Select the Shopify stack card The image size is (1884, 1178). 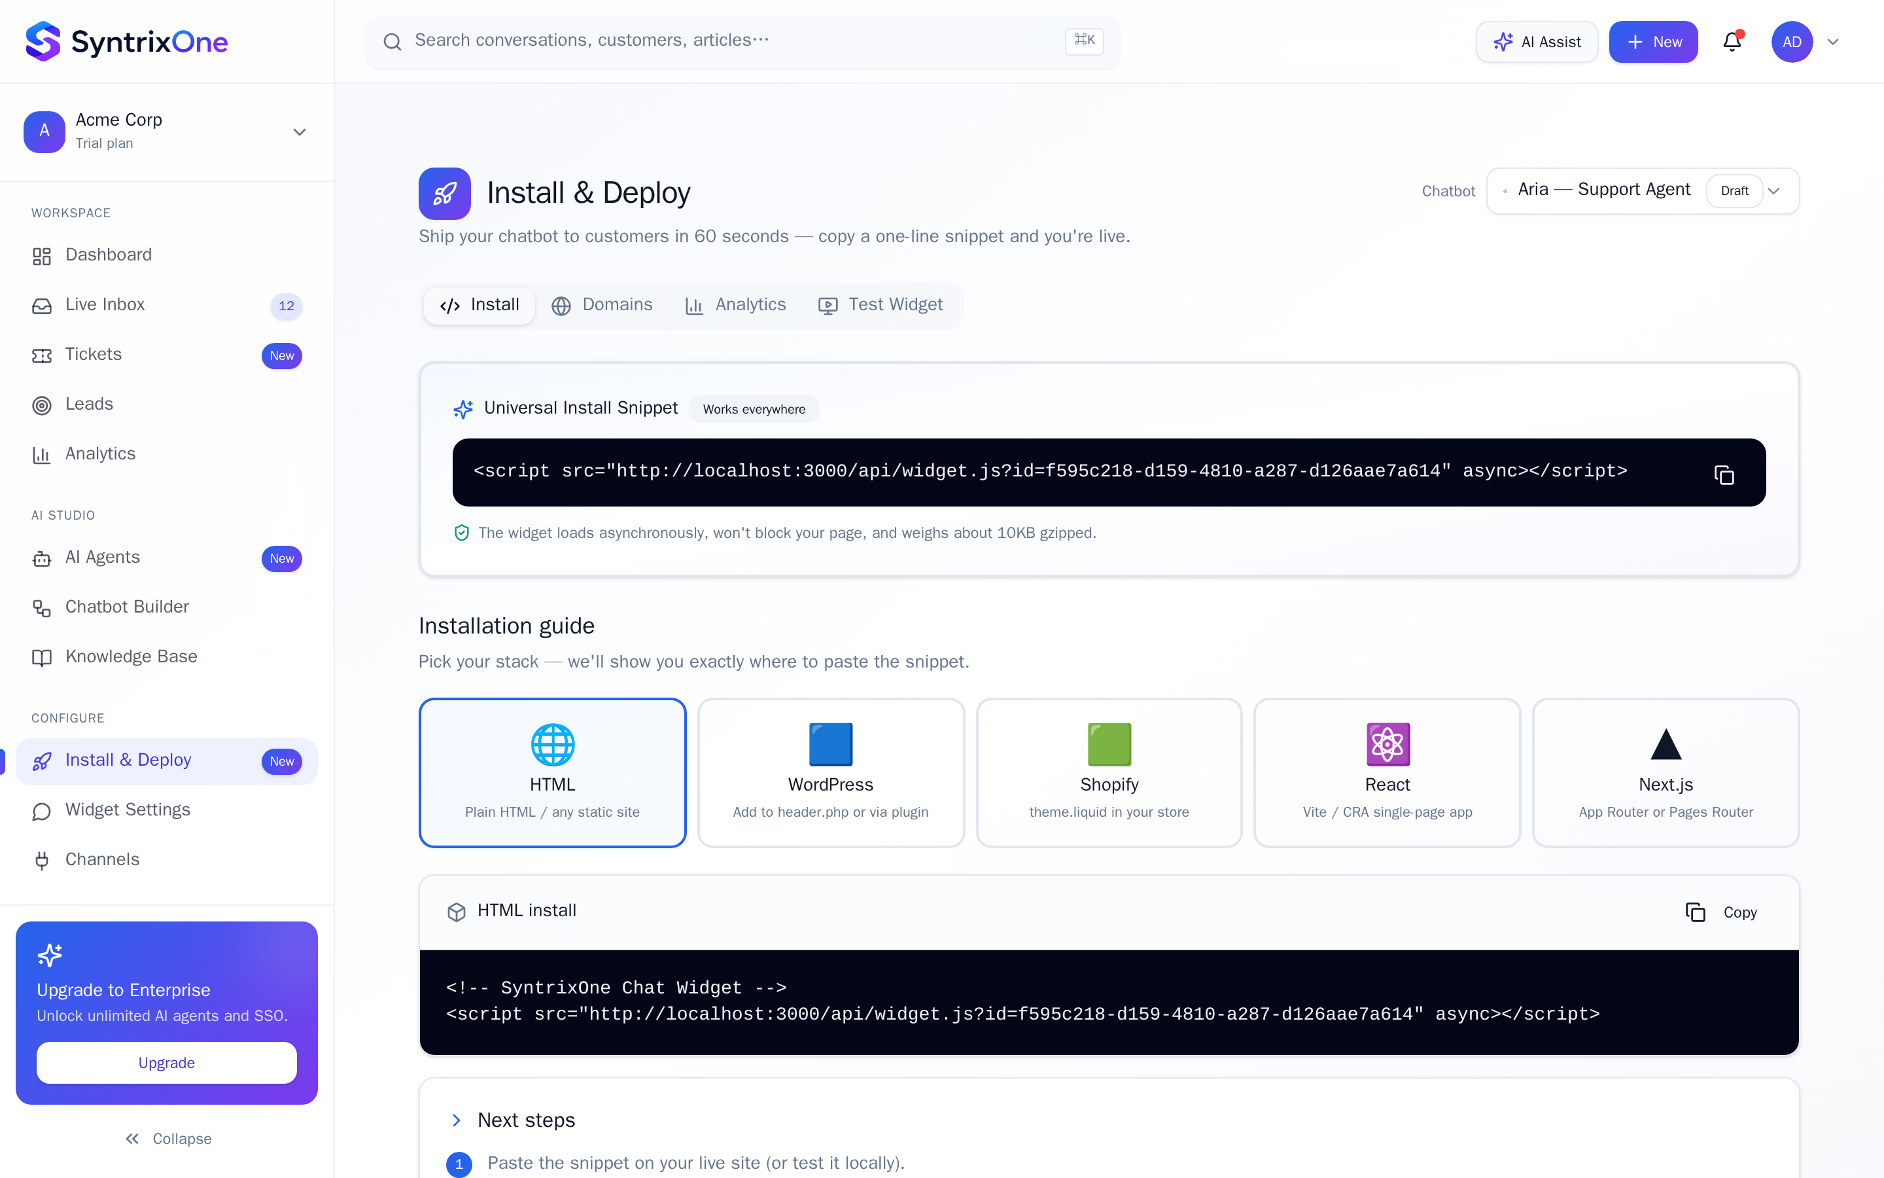coord(1109,772)
